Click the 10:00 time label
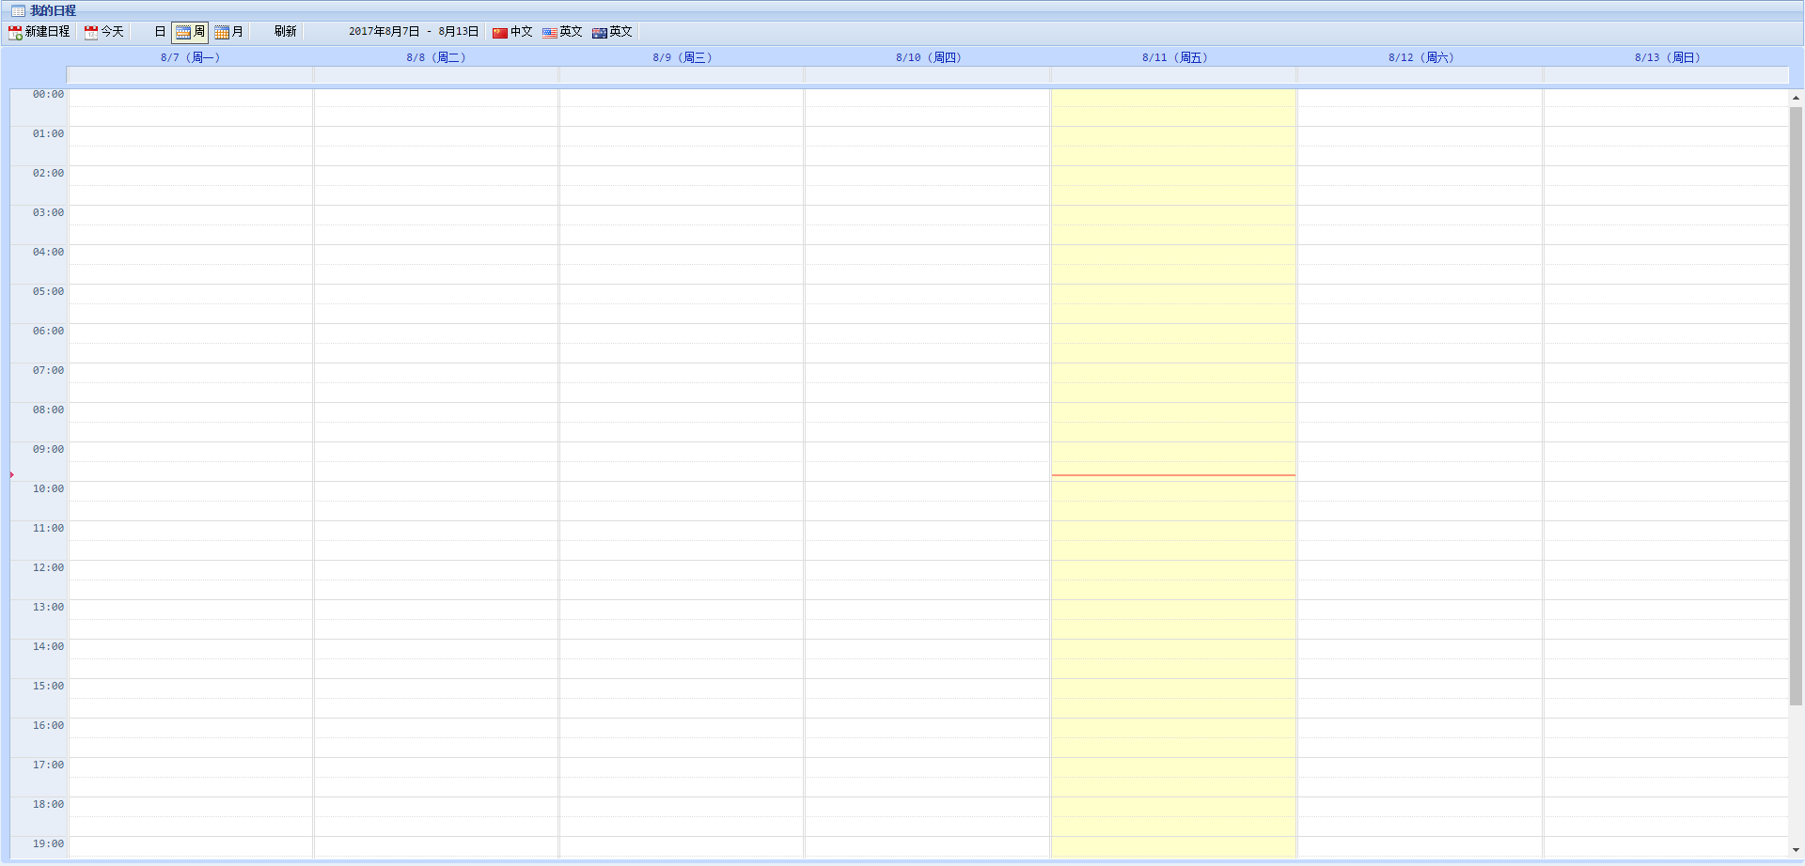The image size is (1805, 866). coord(48,488)
